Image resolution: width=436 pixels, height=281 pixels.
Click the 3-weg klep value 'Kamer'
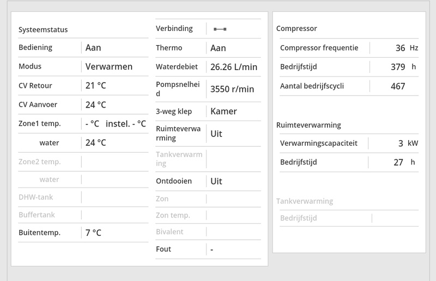point(223,111)
